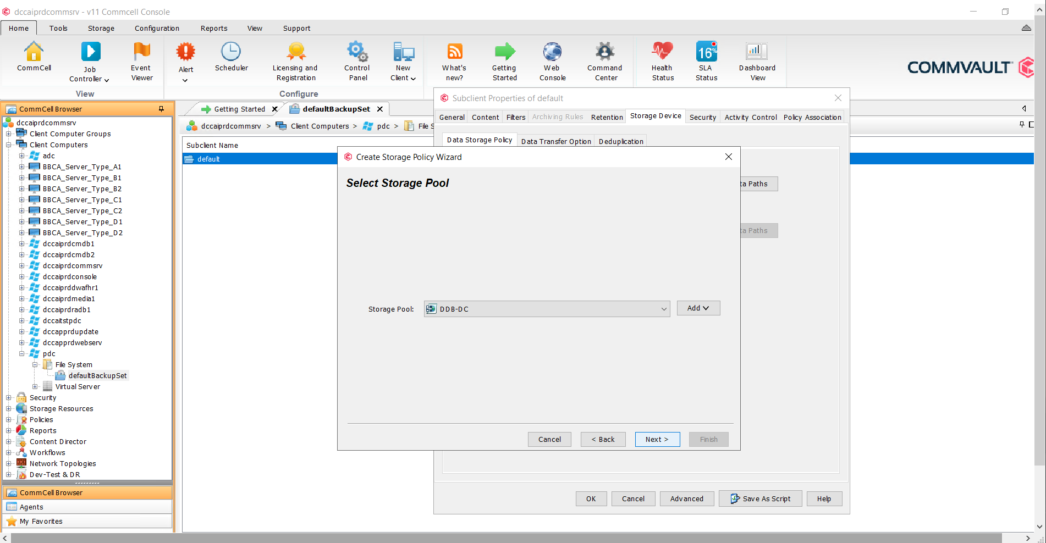Select dccaiprdmedia1 client

pyautogui.click(x=69, y=298)
